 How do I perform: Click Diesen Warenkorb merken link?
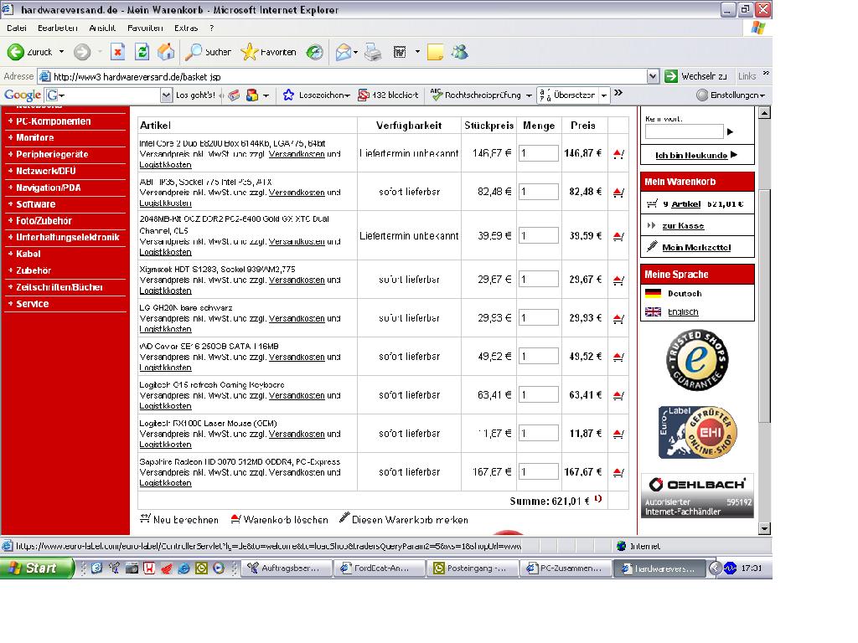[x=404, y=519]
